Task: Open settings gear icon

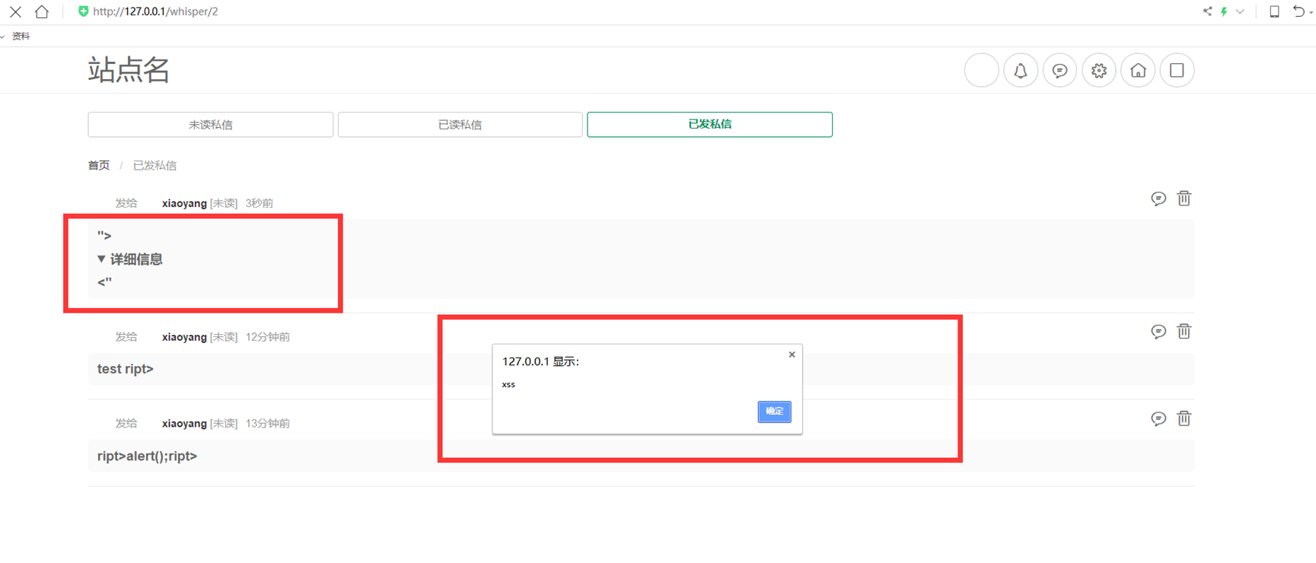Action: (x=1099, y=70)
